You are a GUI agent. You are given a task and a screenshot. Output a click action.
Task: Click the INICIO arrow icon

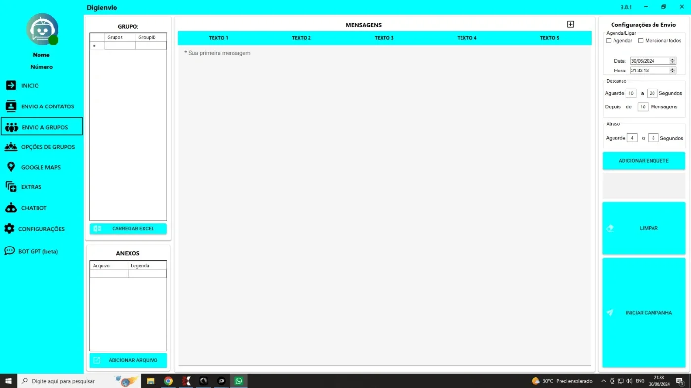[11, 85]
